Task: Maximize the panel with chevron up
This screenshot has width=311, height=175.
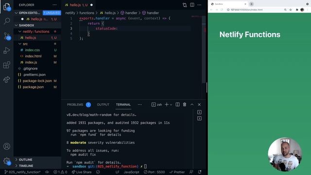Action: (192, 105)
